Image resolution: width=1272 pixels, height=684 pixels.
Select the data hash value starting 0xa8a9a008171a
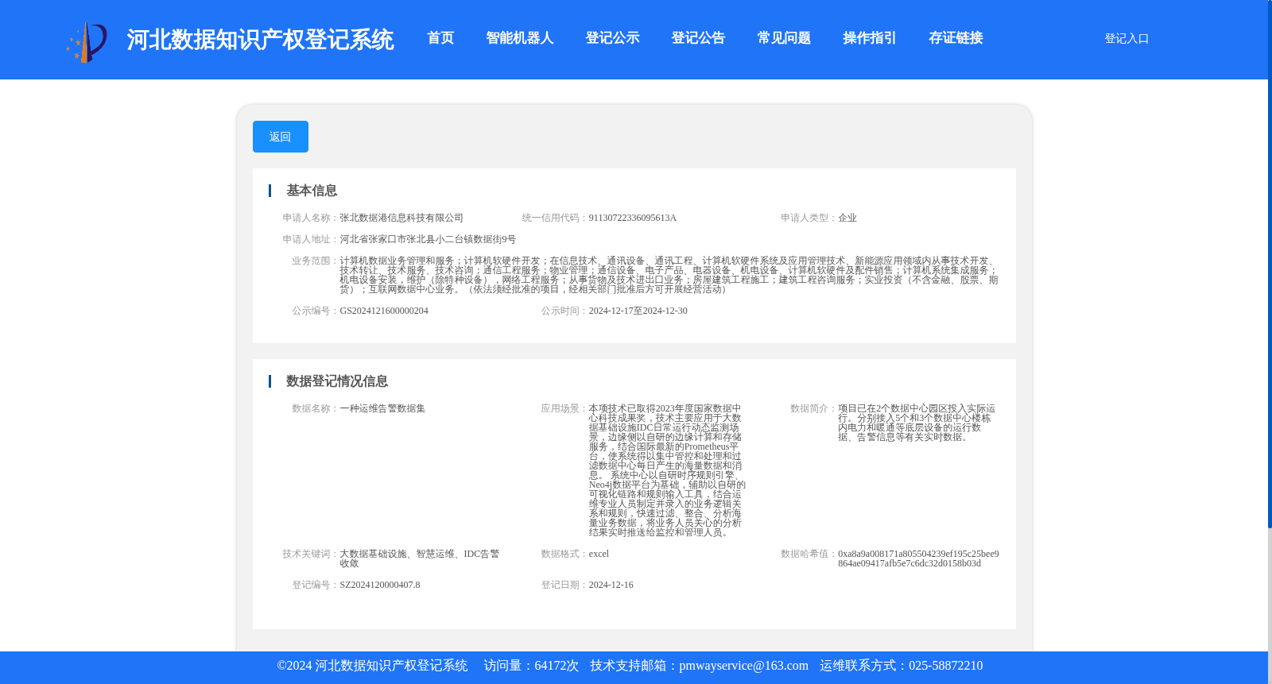pyautogui.click(x=918, y=558)
